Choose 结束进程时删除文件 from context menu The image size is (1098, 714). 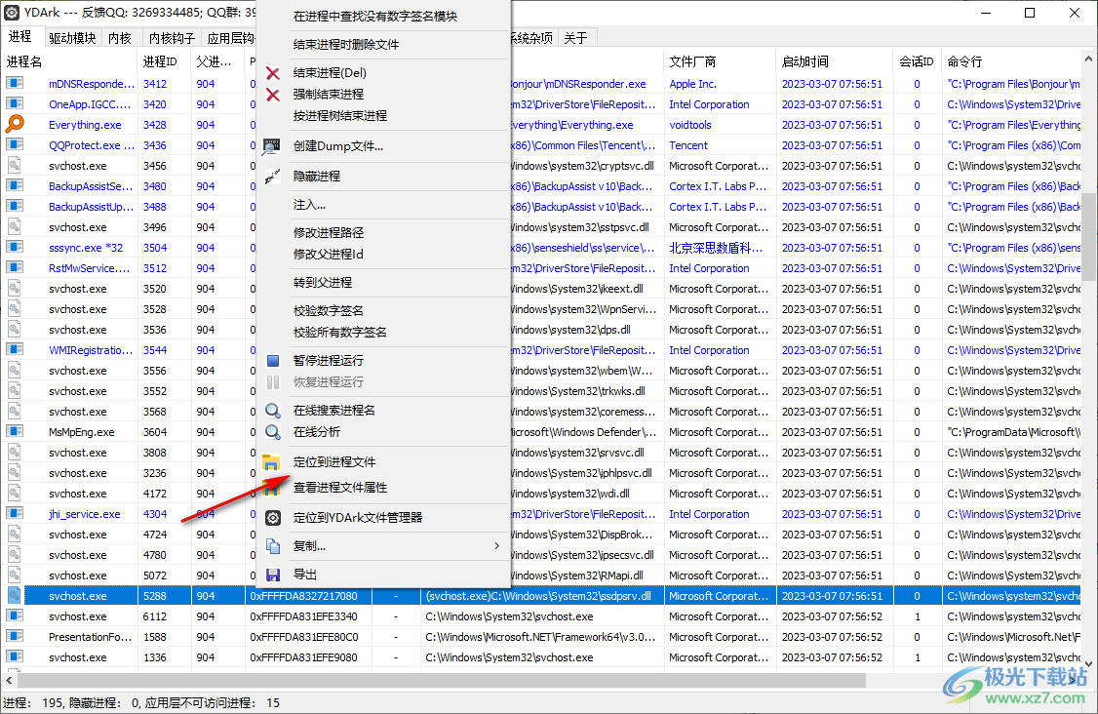(346, 45)
